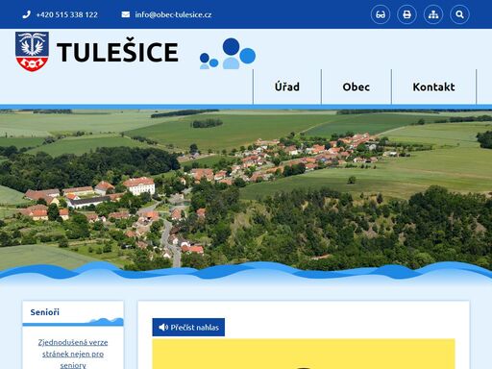The height and width of the screenshot is (369, 492).
Task: Click the yellow content banner
Action: coord(304,354)
